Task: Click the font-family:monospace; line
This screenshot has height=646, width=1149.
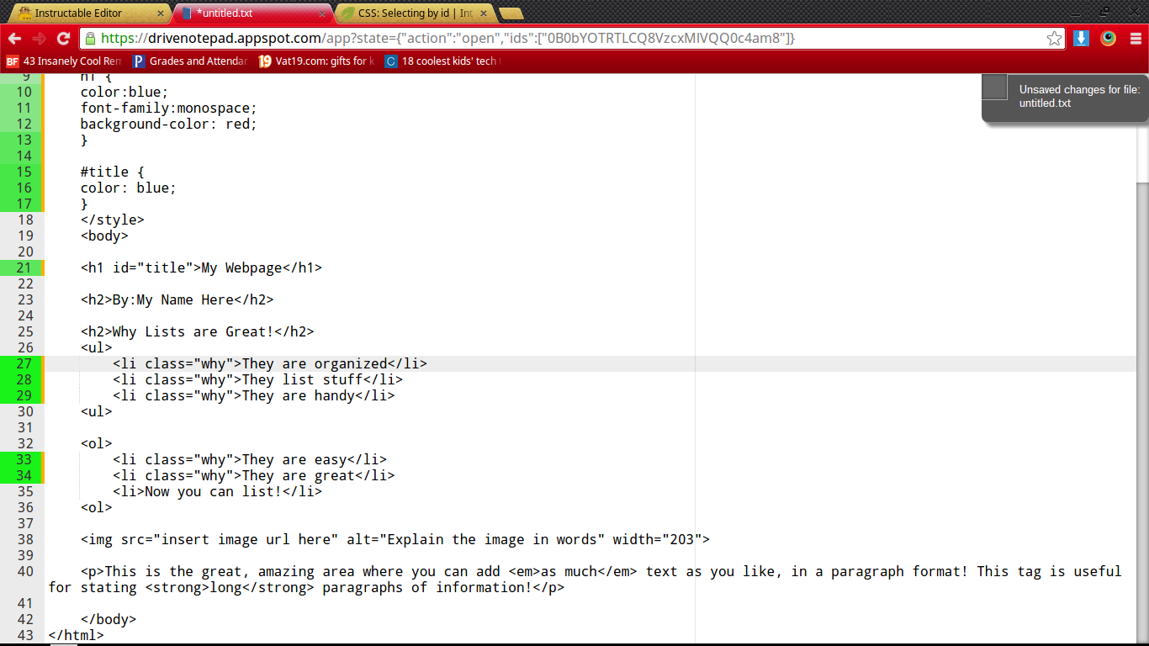Action: [168, 108]
